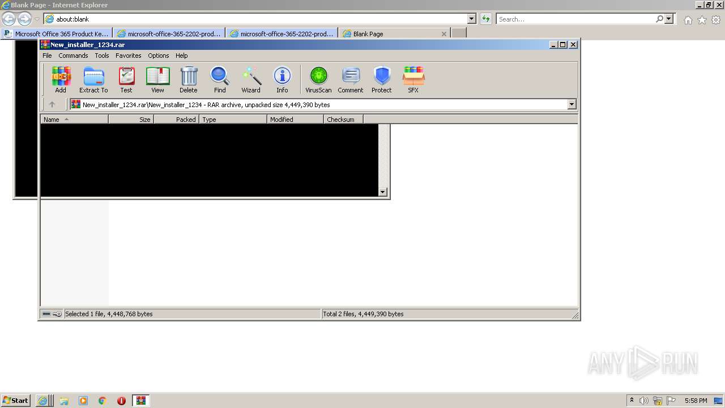Open media player from the taskbar
This screenshot has width=725, height=408.
83,401
